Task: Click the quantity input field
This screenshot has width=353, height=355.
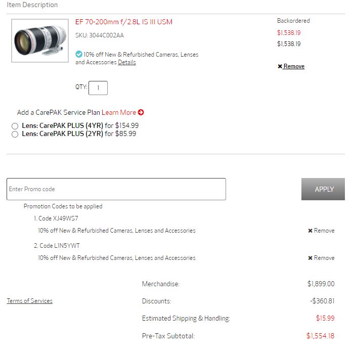Action: [98, 88]
